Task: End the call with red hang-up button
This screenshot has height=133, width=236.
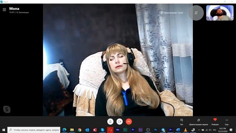Action: point(129,122)
